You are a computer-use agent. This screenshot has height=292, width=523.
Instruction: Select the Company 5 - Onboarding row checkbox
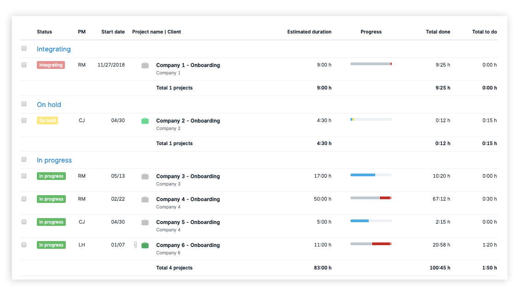tap(24, 222)
